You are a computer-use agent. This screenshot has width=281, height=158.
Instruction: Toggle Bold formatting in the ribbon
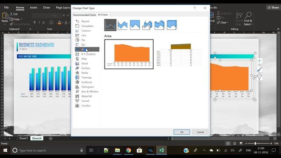point(35,22)
